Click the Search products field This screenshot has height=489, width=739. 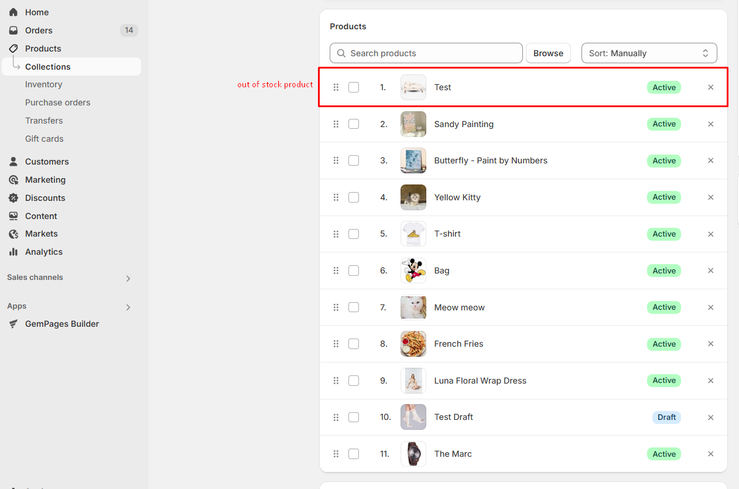coord(432,53)
